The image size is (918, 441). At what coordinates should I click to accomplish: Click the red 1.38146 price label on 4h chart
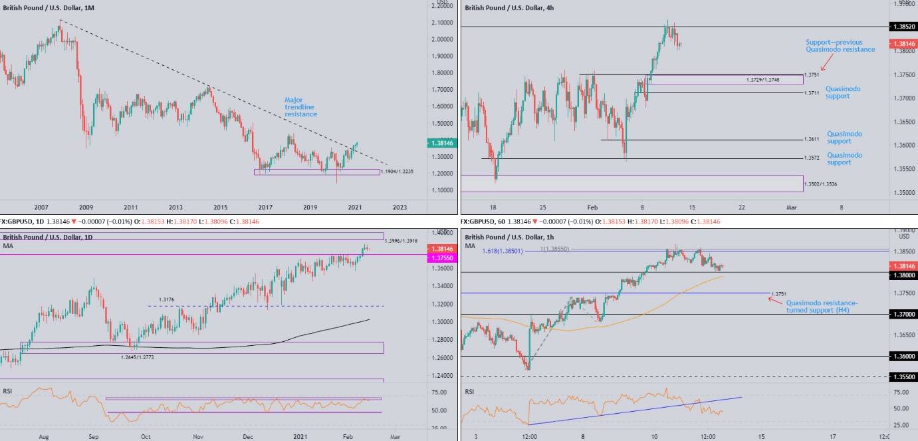pos(903,44)
